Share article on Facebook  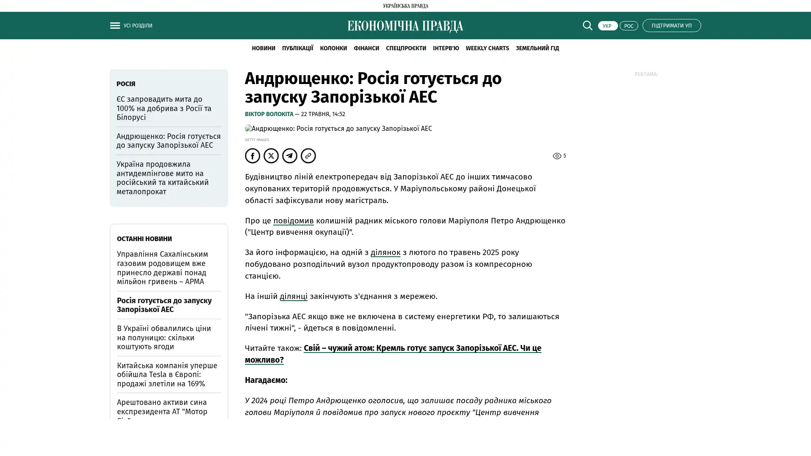tap(253, 156)
